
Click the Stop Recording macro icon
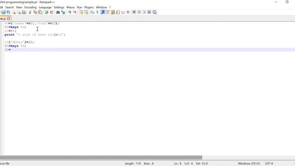coord(139,12)
